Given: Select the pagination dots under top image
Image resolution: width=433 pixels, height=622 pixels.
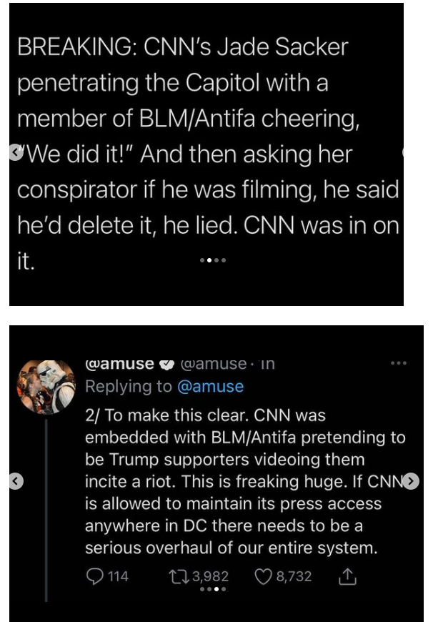Looking at the screenshot, I should (x=212, y=260).
